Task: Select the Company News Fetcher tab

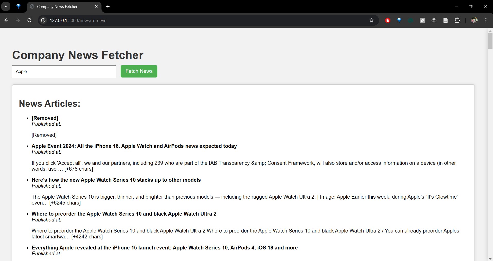Action: pyautogui.click(x=64, y=7)
